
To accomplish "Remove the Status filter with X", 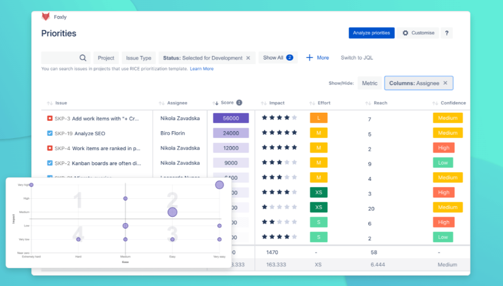I will [248, 58].
